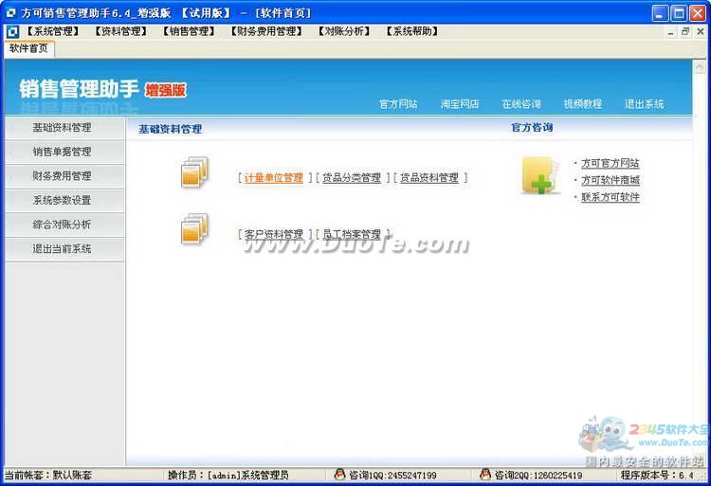This screenshot has height=486, width=711.
Task: Minimize the inner 软件首页 child window
Action: coord(670,31)
